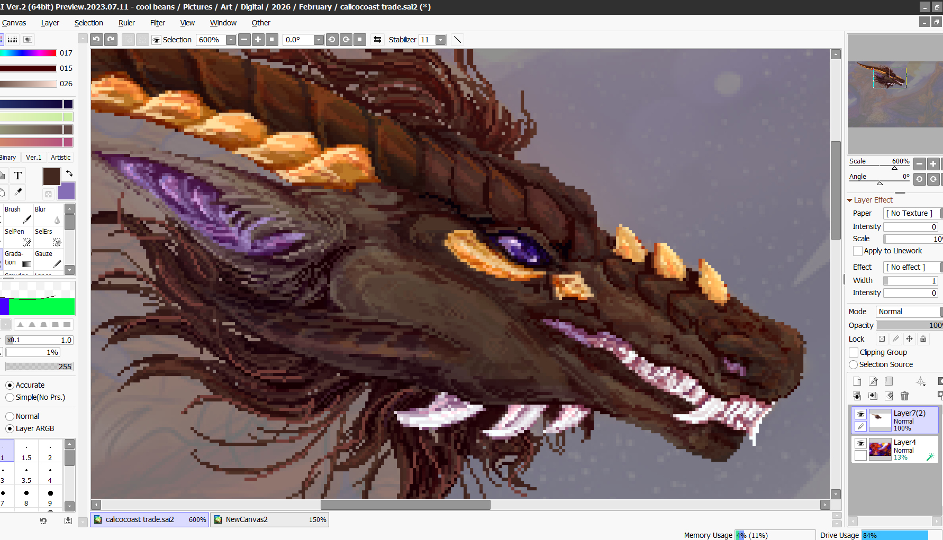943x540 pixels.
Task: Click the Artistic color mode button
Action: tap(60, 157)
